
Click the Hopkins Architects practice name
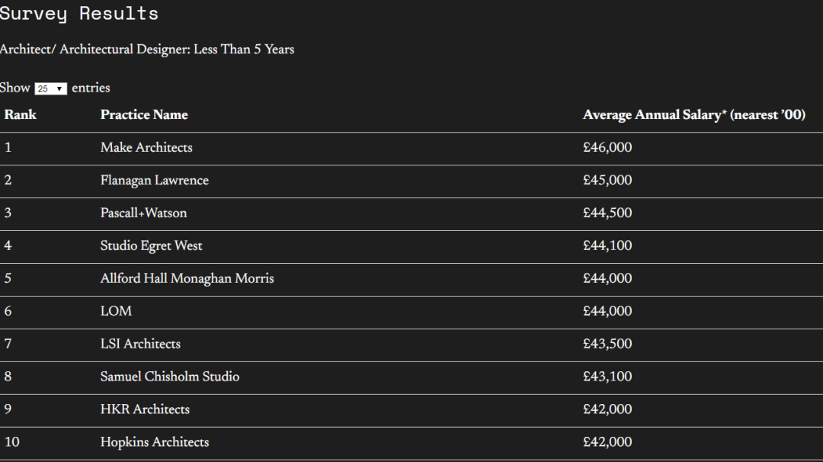pyautogui.click(x=154, y=443)
